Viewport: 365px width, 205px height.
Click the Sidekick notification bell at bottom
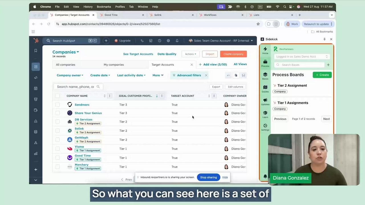pos(265,177)
